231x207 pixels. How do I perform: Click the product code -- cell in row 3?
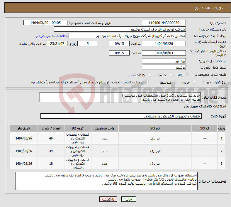coord(205,164)
